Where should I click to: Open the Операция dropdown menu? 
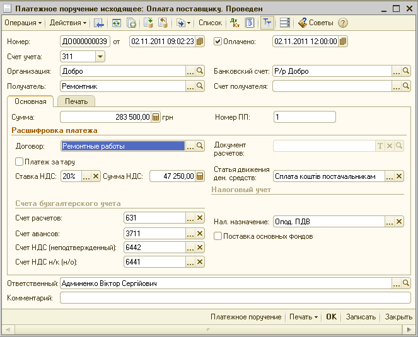23,23
